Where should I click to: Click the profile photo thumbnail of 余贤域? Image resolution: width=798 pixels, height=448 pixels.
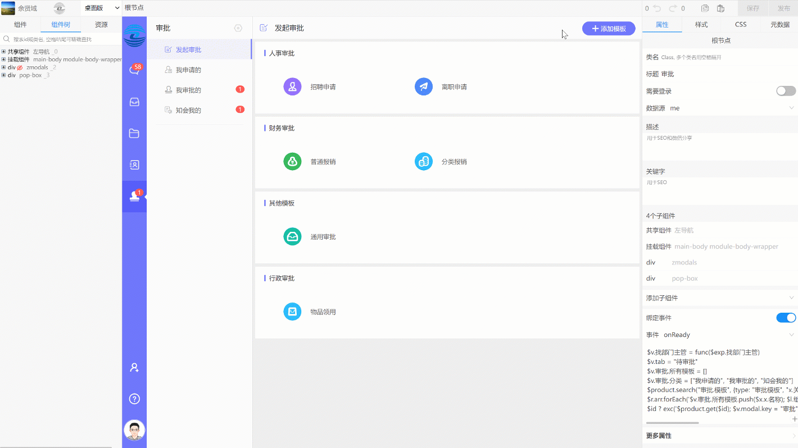pyautogui.click(x=8, y=8)
